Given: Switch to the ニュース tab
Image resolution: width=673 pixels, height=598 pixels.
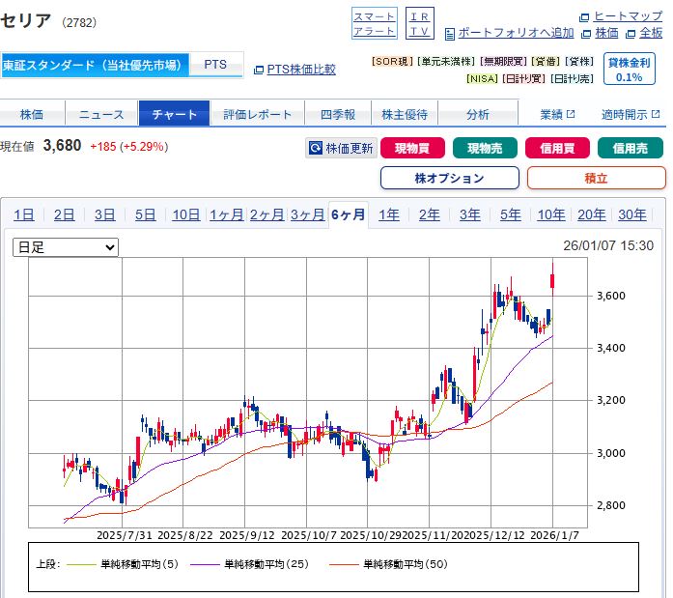Looking at the screenshot, I should (x=101, y=114).
